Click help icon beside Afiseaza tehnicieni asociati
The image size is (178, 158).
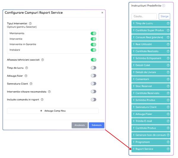(42, 60)
